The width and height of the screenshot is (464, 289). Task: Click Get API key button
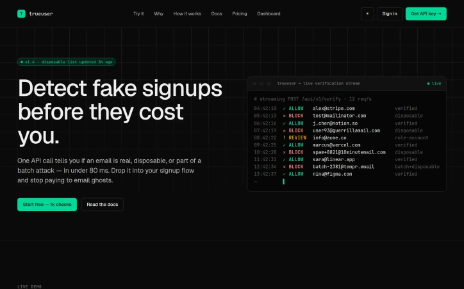pos(426,13)
